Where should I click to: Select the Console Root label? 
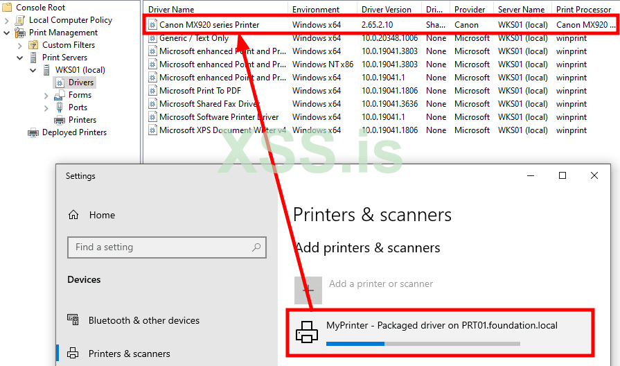[x=40, y=7]
